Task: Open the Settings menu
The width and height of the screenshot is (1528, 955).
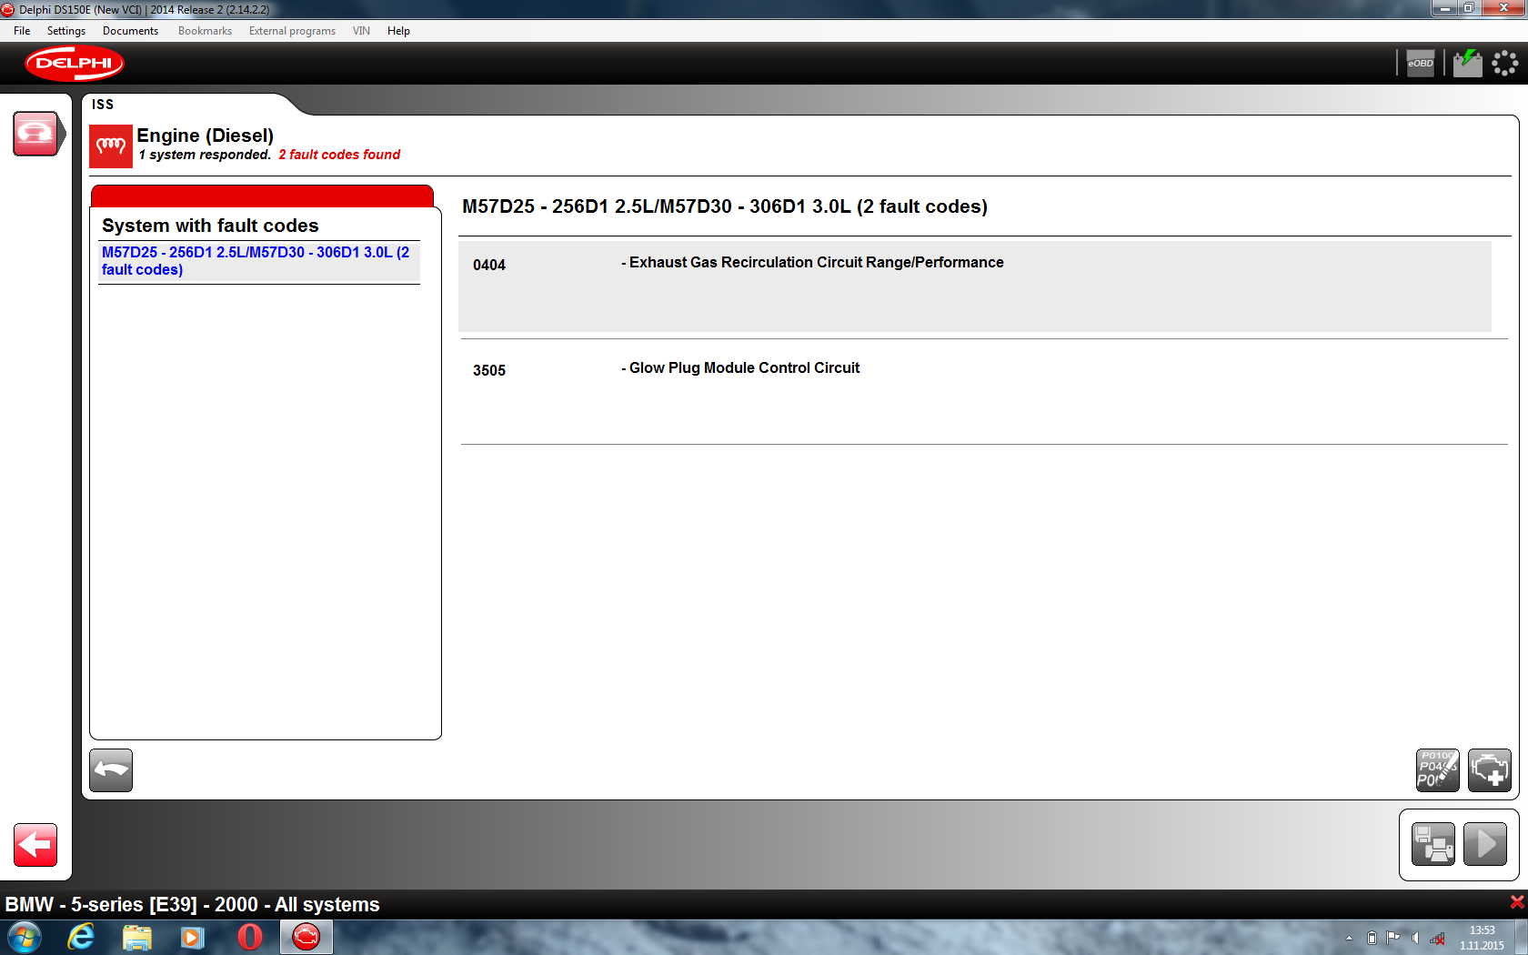Action: point(66,31)
